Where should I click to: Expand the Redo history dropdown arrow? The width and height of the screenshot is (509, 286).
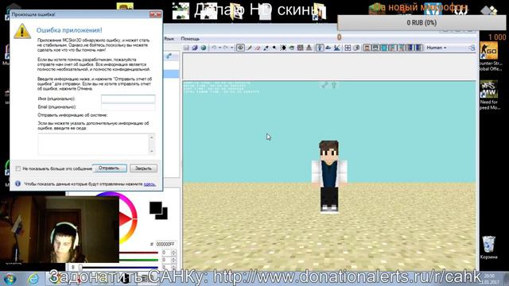pos(231,48)
